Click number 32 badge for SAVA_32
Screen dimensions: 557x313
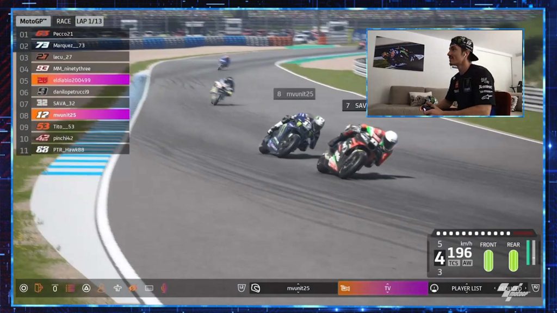point(42,103)
